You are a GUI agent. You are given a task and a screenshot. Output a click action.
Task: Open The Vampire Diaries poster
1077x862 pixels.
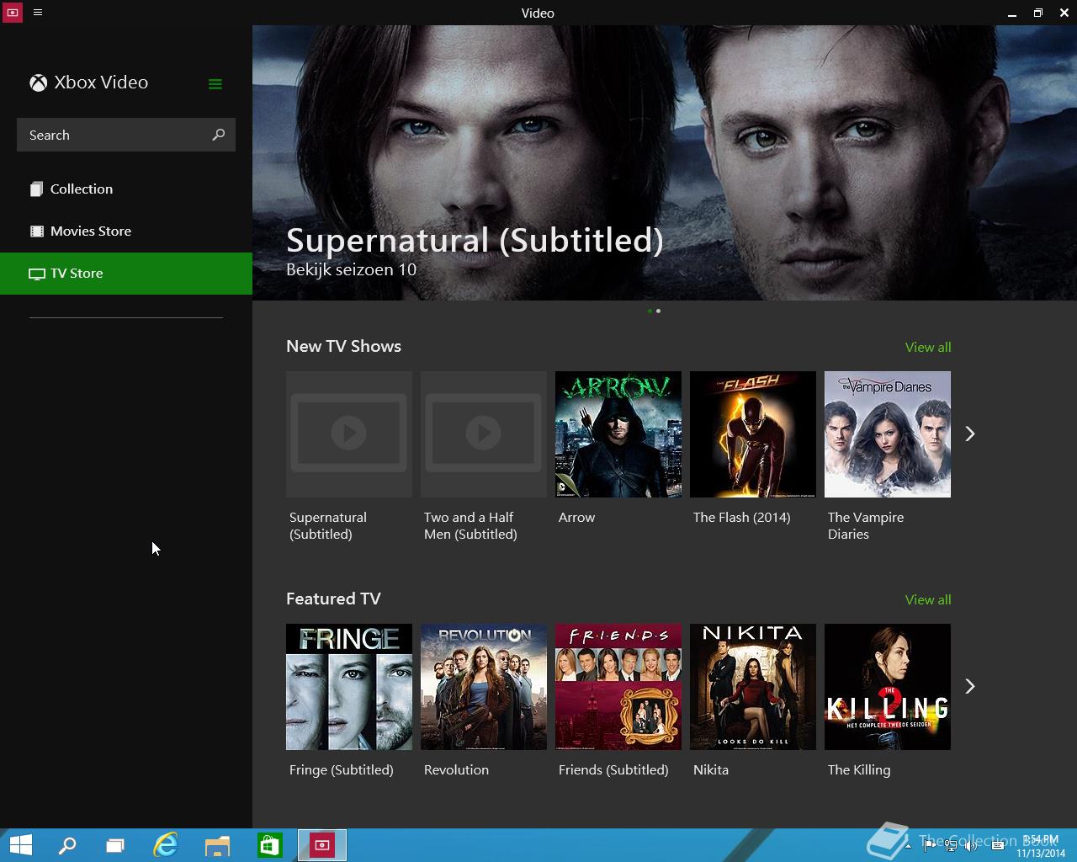click(x=888, y=434)
